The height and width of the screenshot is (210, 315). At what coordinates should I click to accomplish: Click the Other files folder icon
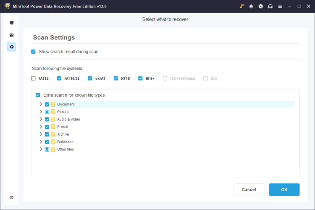coord(53,150)
